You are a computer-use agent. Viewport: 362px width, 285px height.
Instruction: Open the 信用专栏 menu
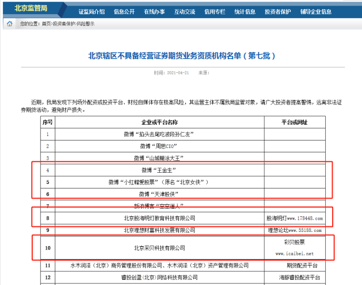pyautogui.click(x=215, y=12)
